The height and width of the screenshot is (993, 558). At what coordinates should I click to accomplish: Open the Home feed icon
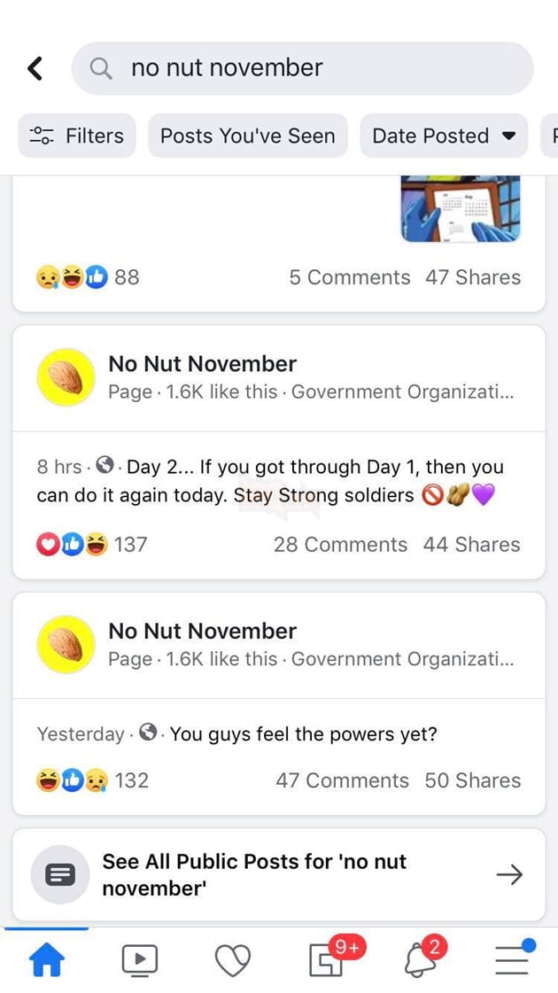[47, 958]
